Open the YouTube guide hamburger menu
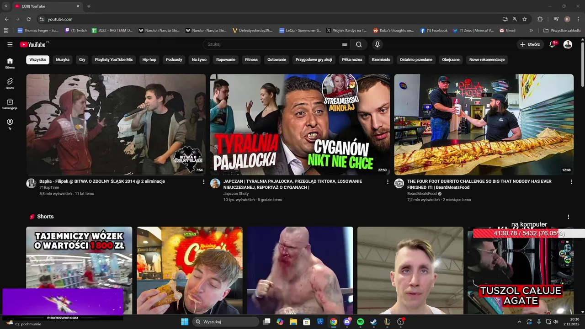The image size is (585, 329). click(10, 44)
